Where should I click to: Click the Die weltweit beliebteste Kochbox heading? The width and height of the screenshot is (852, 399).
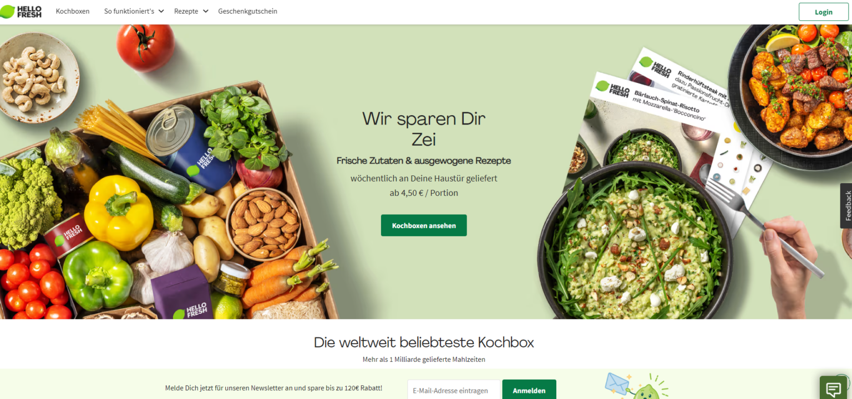tap(424, 342)
